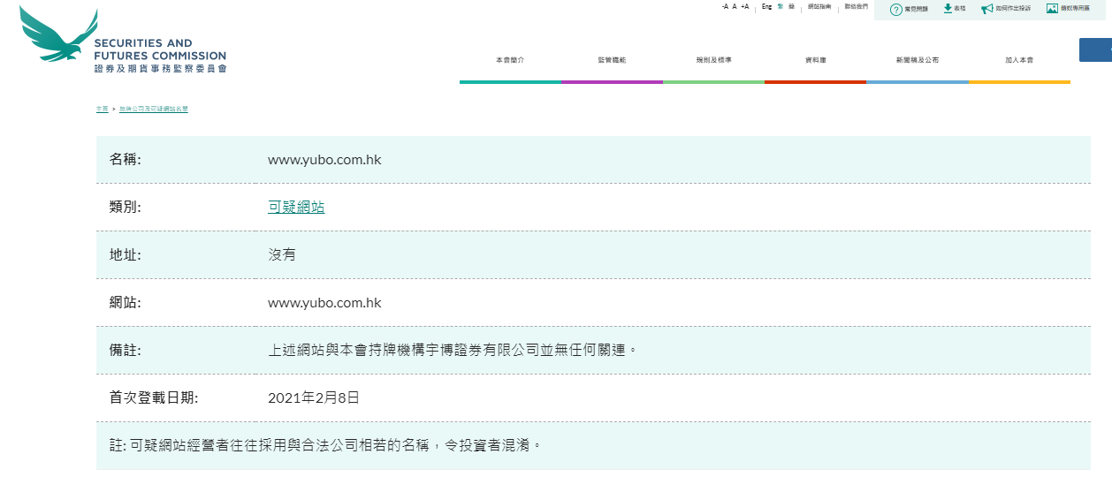Increase font size with +A
This screenshot has height=492, width=1112.
pos(745,6)
